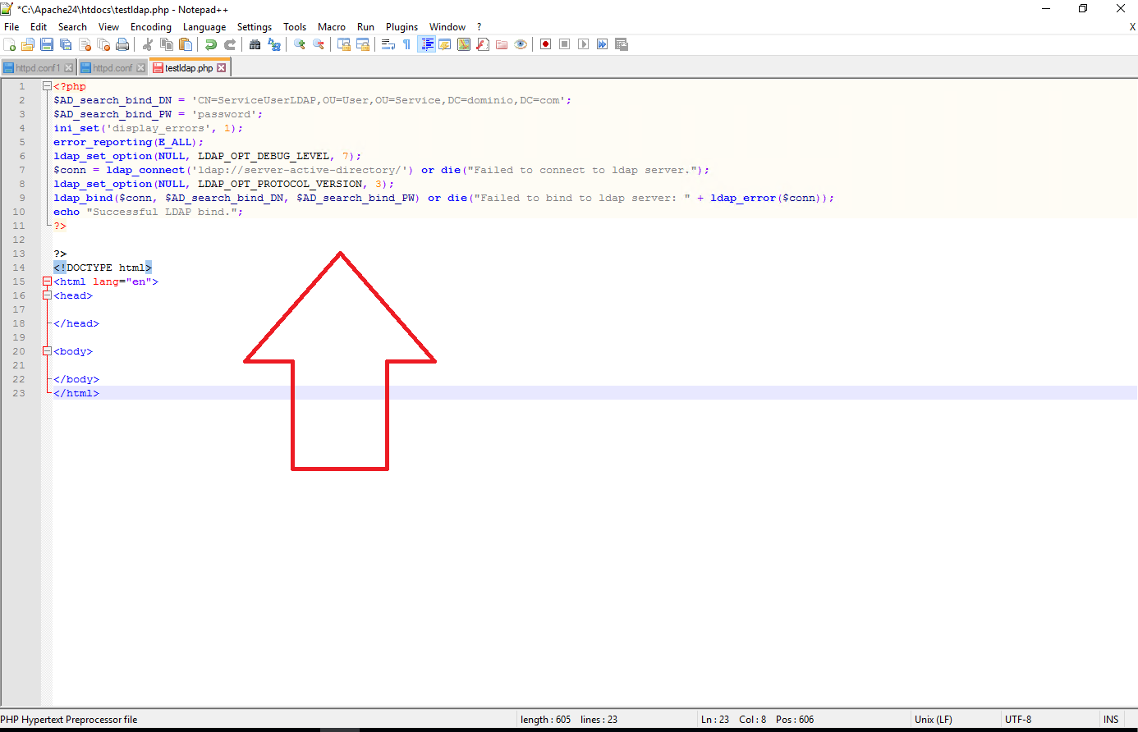Toggle Show All Characters pilcrow icon
This screenshot has width=1138, height=732.
[x=406, y=44]
